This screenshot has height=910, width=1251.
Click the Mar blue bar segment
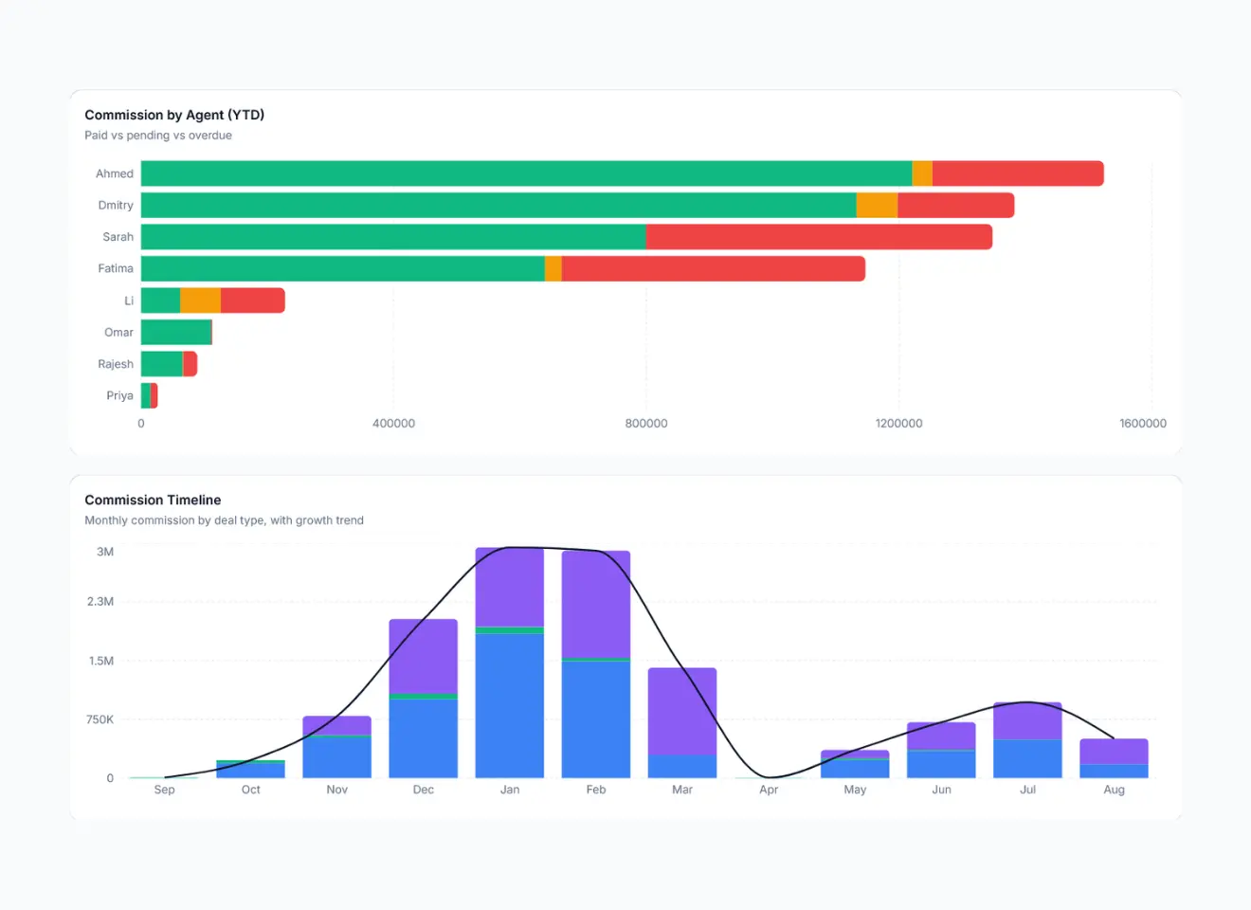point(682,767)
